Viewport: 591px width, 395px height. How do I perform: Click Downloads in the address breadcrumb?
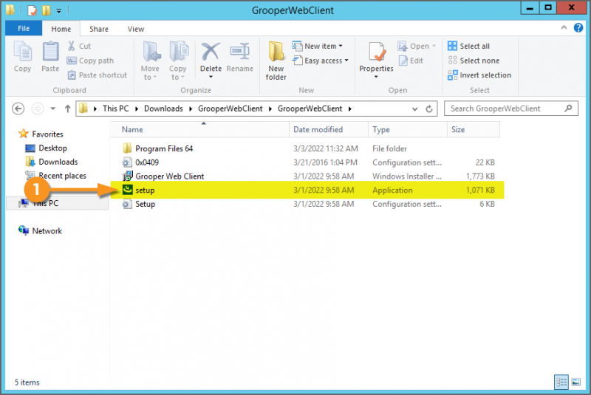pyautogui.click(x=163, y=109)
